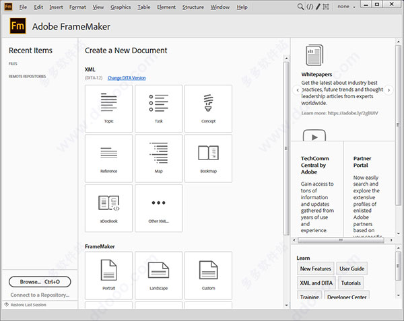Create a new Concept XML document
404x321 pixels.
(208, 108)
